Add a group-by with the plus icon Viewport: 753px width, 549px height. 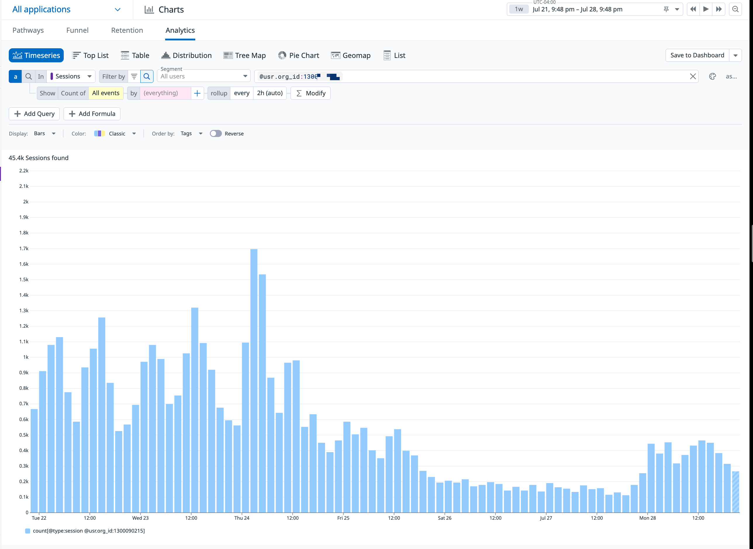197,93
